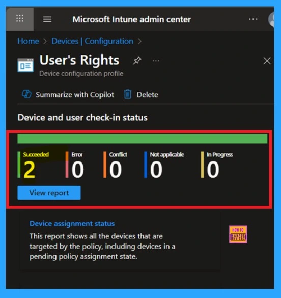This screenshot has height=298, width=281.
Task: Click the Device and user check-in status heading
Action: (x=82, y=118)
